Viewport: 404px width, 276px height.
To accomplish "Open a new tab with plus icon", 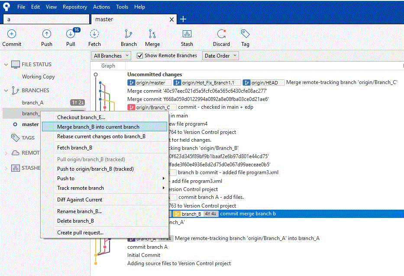I will pos(183,19).
